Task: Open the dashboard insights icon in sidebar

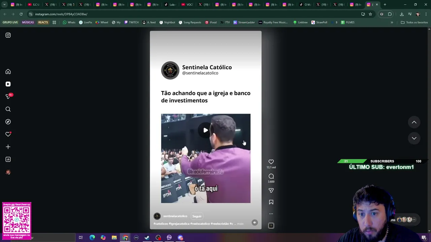Action: pyautogui.click(x=8, y=159)
